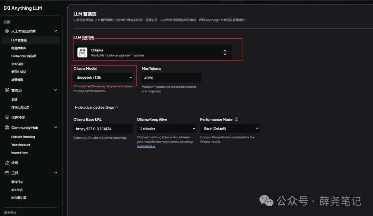Click the 代理技能 robot icon
Viewport: 373px width, 216px height.
7,117
